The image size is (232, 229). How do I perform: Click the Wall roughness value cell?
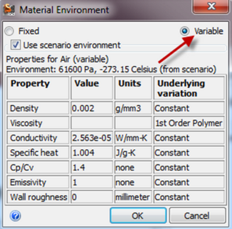(x=92, y=197)
